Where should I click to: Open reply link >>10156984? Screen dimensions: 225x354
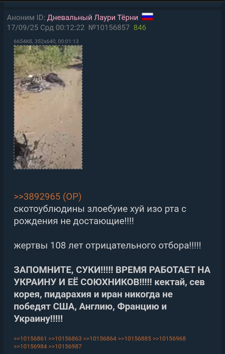30,346
